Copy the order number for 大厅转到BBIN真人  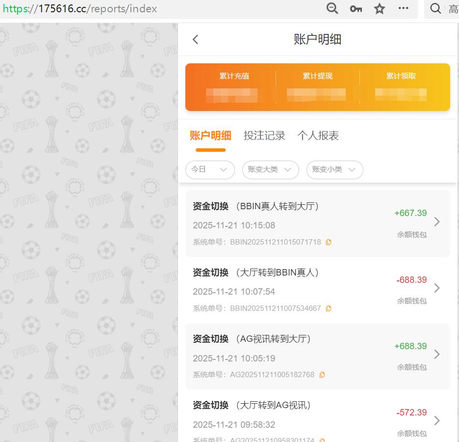coord(329,308)
